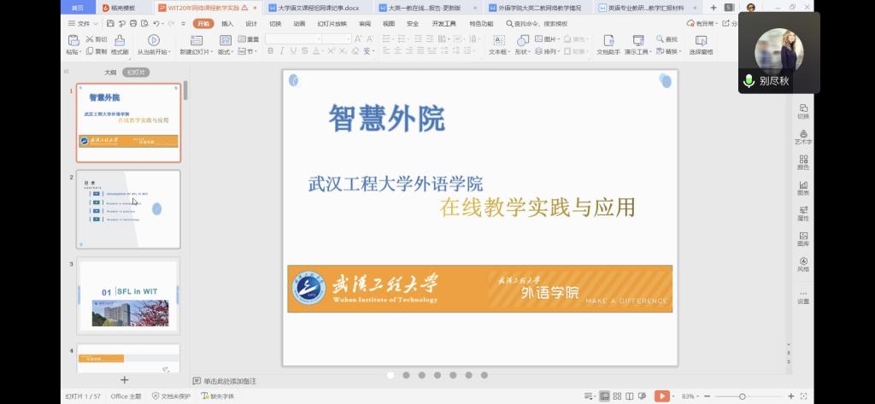Click the zoom slider handle in status bar
The image size is (875, 404).
tap(743, 396)
